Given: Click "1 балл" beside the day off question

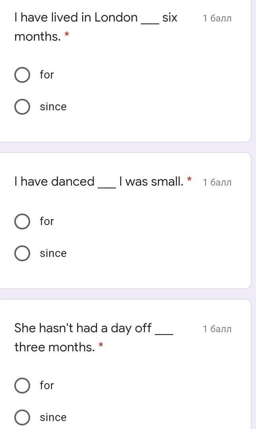Looking at the screenshot, I should (x=217, y=329).
